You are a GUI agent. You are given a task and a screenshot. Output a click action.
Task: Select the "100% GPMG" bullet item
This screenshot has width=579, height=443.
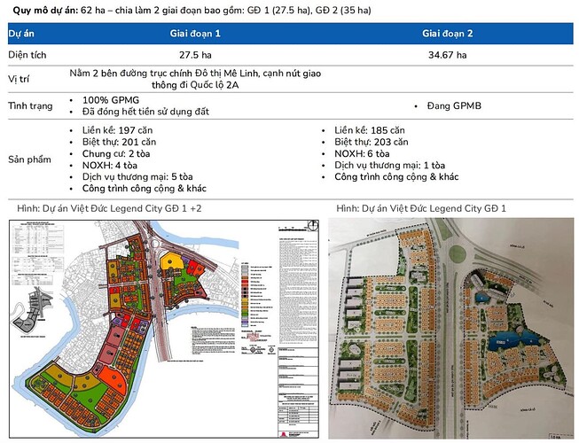click(111, 100)
